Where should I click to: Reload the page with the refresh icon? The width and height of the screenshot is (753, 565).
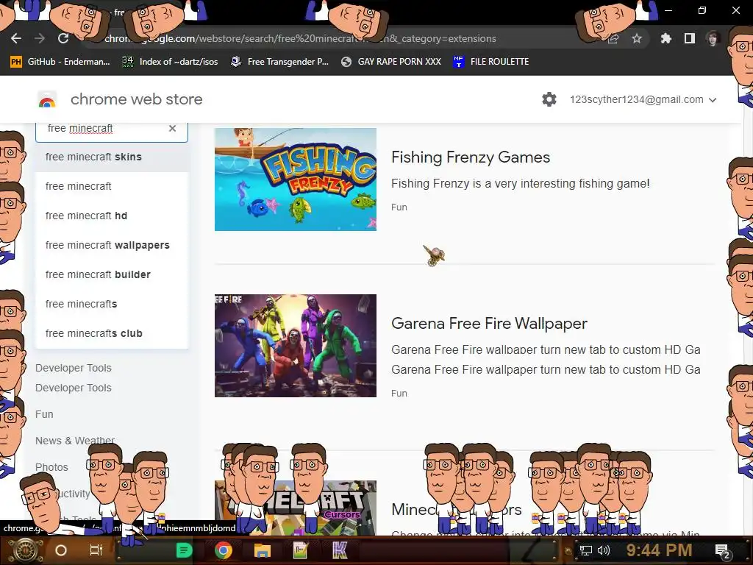tap(63, 38)
